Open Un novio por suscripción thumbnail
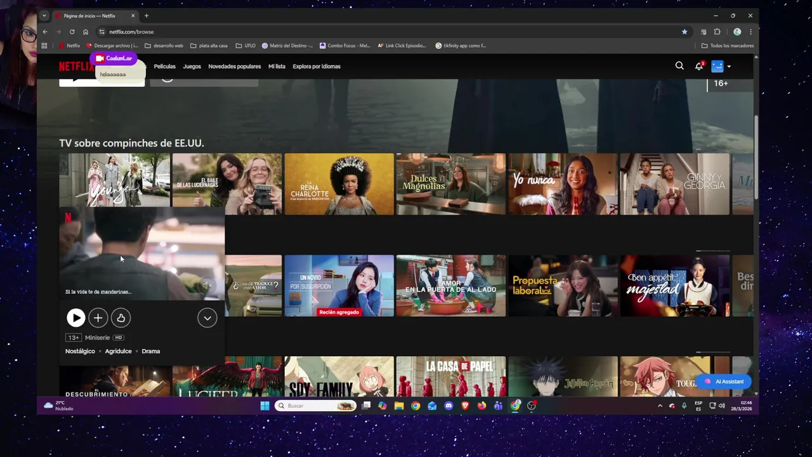 339,286
